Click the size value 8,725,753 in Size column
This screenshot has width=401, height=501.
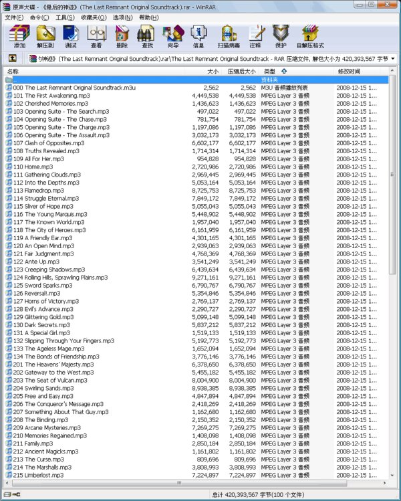205,191
